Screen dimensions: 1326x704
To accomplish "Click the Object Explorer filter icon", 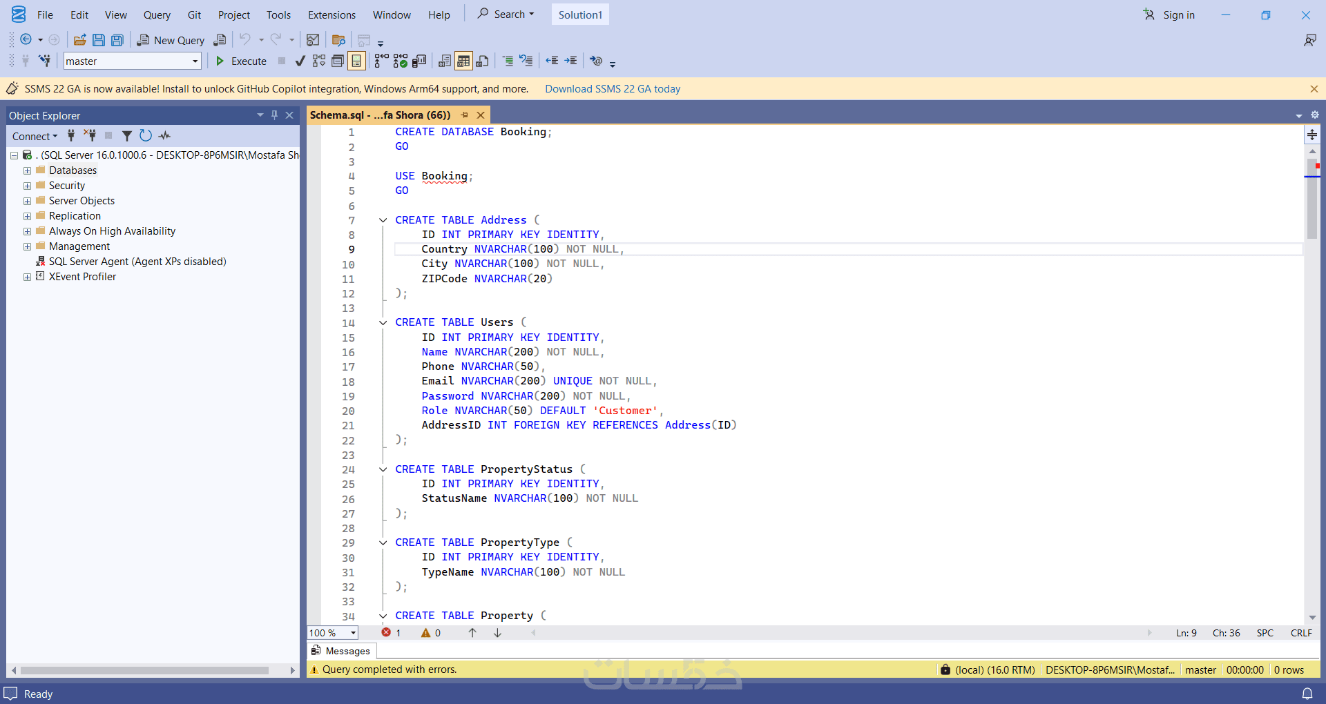I will pyautogui.click(x=127, y=136).
